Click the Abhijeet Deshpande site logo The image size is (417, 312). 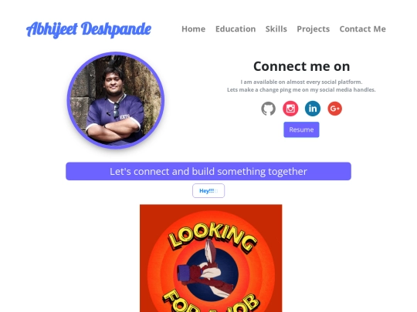coord(89,29)
